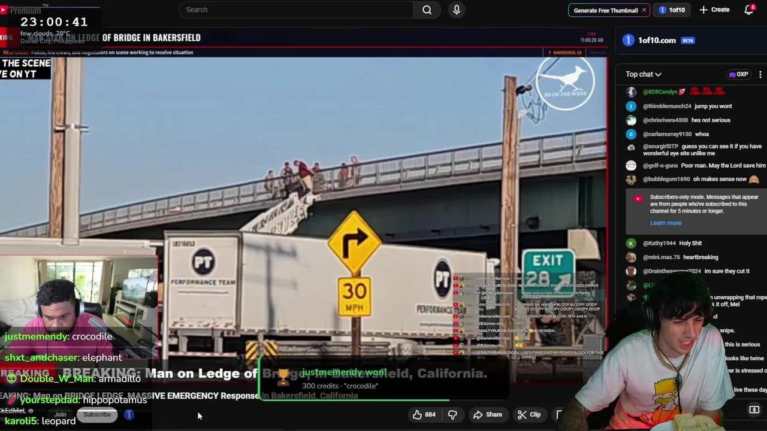Open the 0XP crown badge
Viewport: 767px width, 431px height.
tap(738, 74)
